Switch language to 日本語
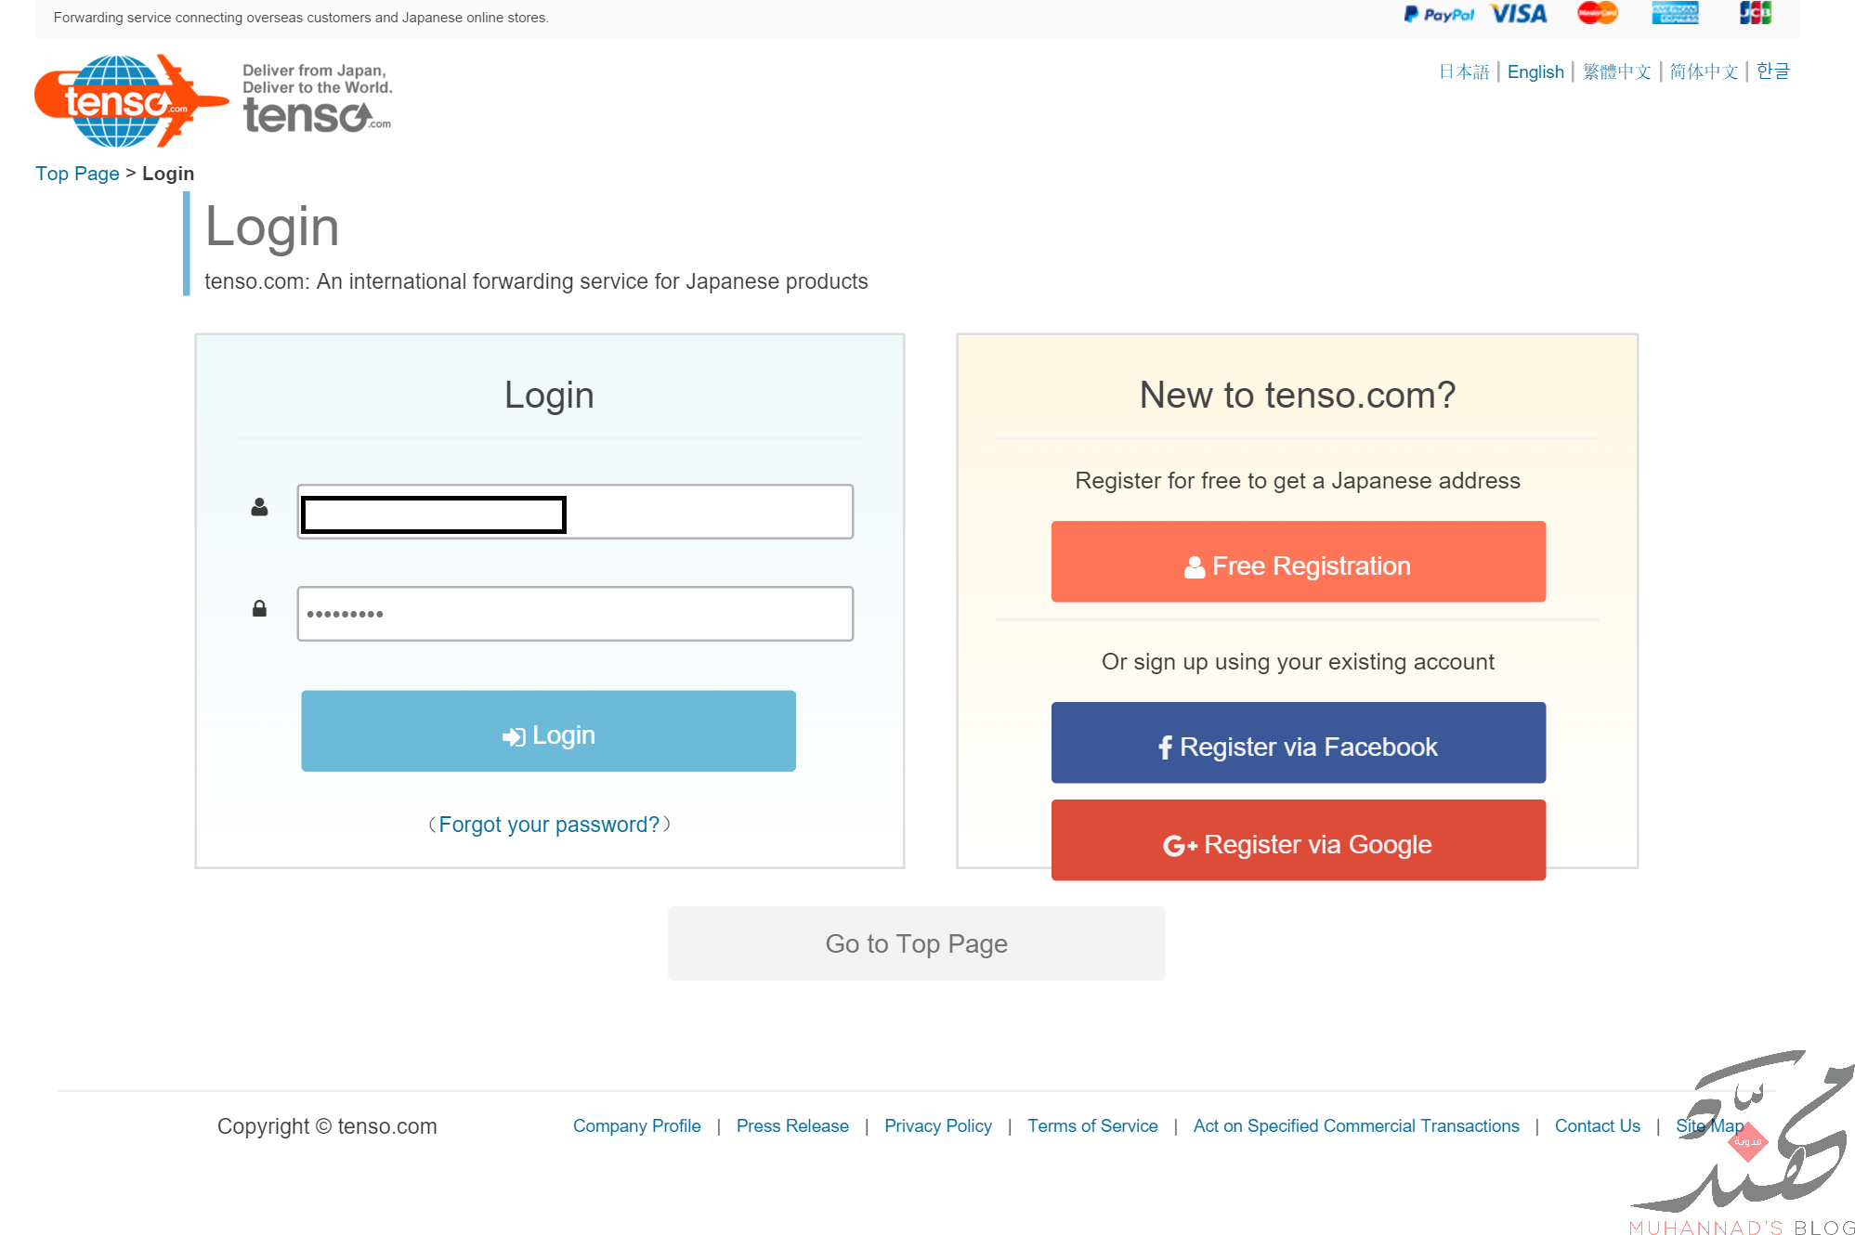The width and height of the screenshot is (1855, 1235). (x=1463, y=71)
